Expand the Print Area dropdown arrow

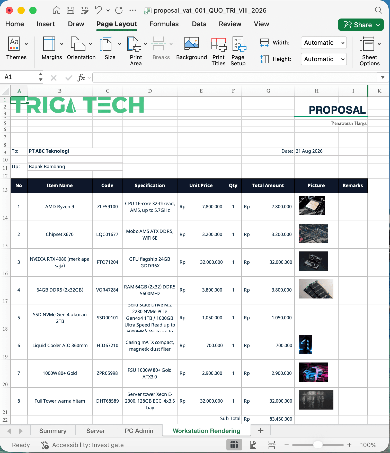point(145,44)
